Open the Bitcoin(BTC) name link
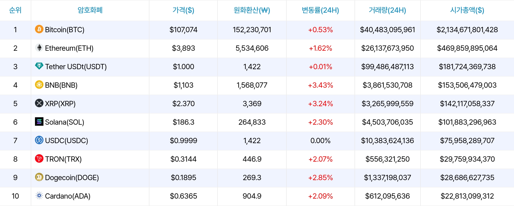Screen dimensions: 514x206 pyautogui.click(x=65, y=30)
